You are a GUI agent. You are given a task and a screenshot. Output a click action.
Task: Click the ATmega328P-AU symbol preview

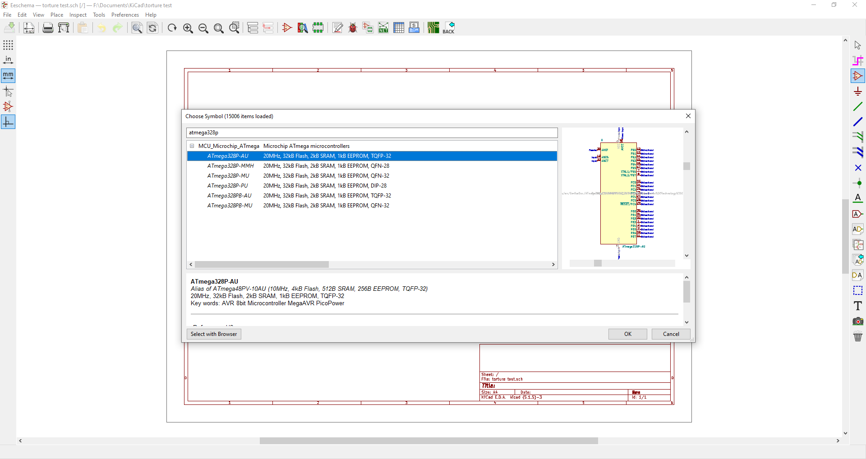click(x=622, y=193)
